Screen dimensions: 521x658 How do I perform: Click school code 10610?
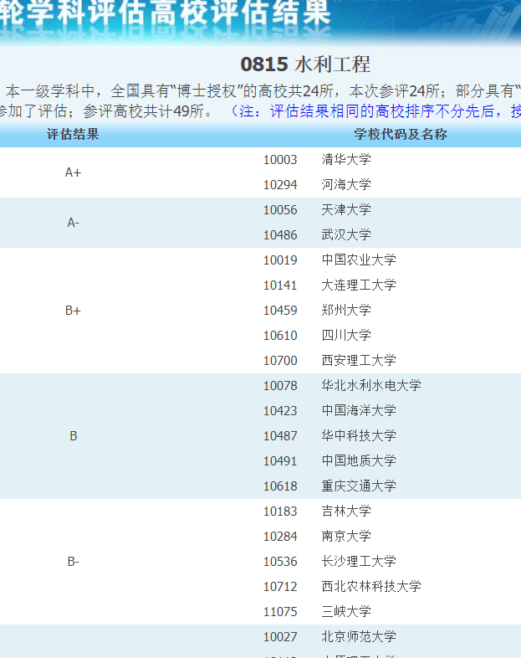(x=280, y=336)
